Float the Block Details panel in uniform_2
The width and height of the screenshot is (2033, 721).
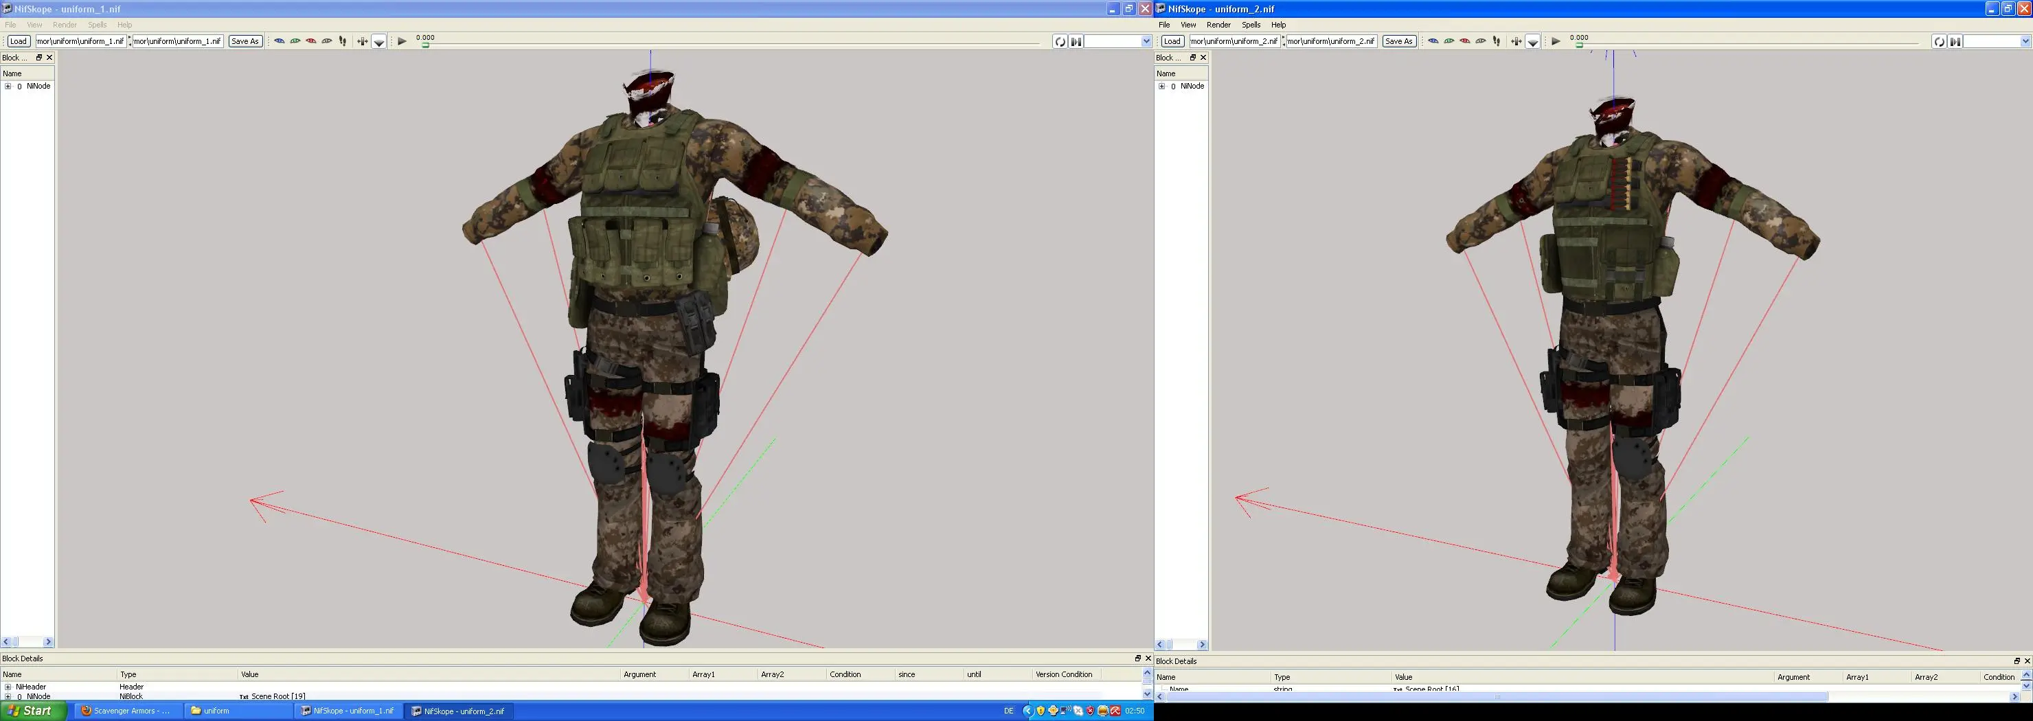2017,661
